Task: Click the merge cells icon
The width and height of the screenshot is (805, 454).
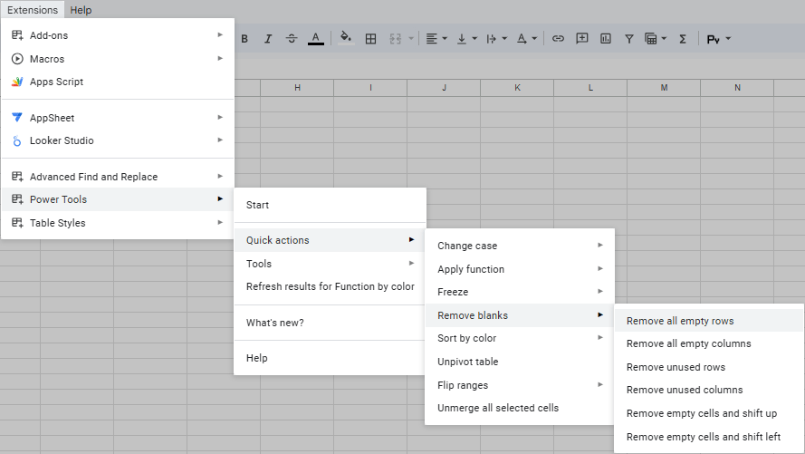Action: (395, 39)
